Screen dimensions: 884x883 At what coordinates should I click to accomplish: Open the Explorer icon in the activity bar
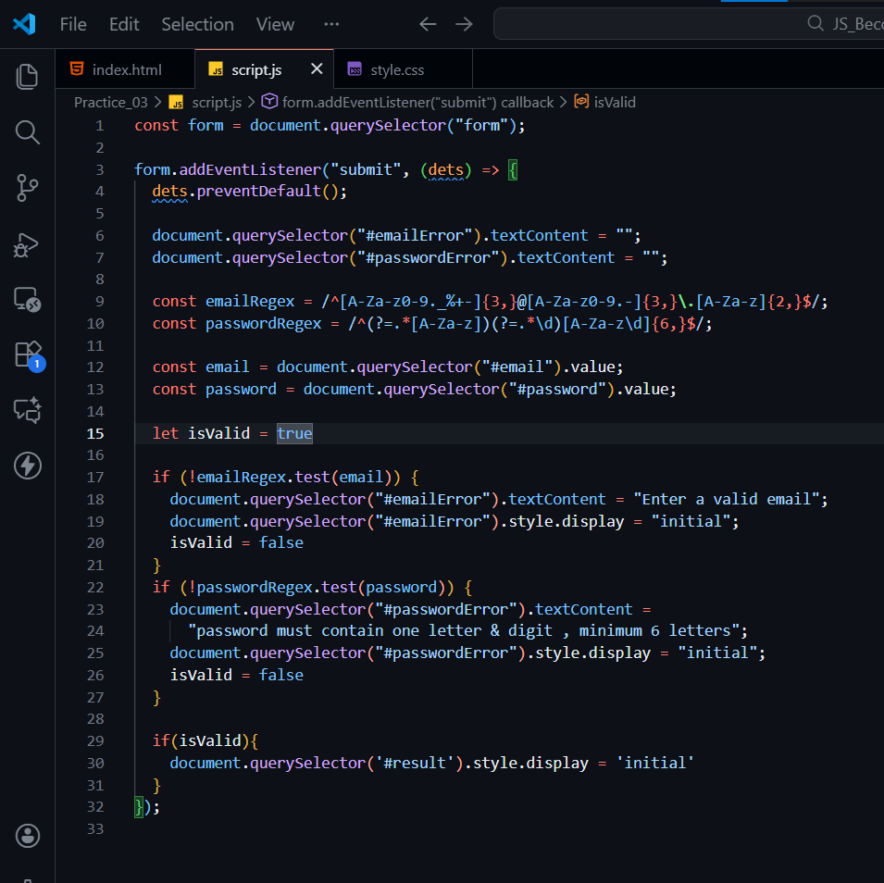(27, 76)
